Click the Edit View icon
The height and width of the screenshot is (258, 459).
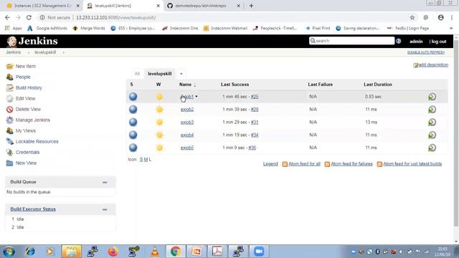(x=9, y=99)
